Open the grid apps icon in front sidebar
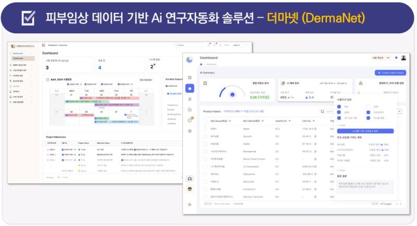Viewport: 417px width, 226px height. [190, 78]
